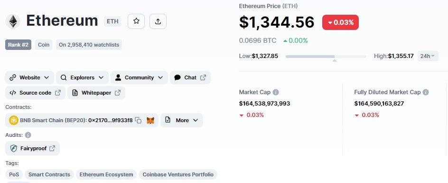Screen dimensions: 448x183
Task: Open the Fairyproof audit link
Action: [x=33, y=148]
